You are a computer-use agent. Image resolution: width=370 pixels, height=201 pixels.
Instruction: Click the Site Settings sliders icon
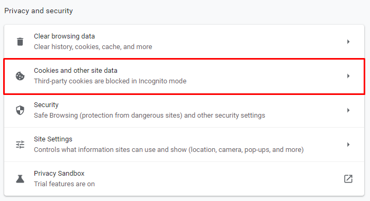[20, 145]
